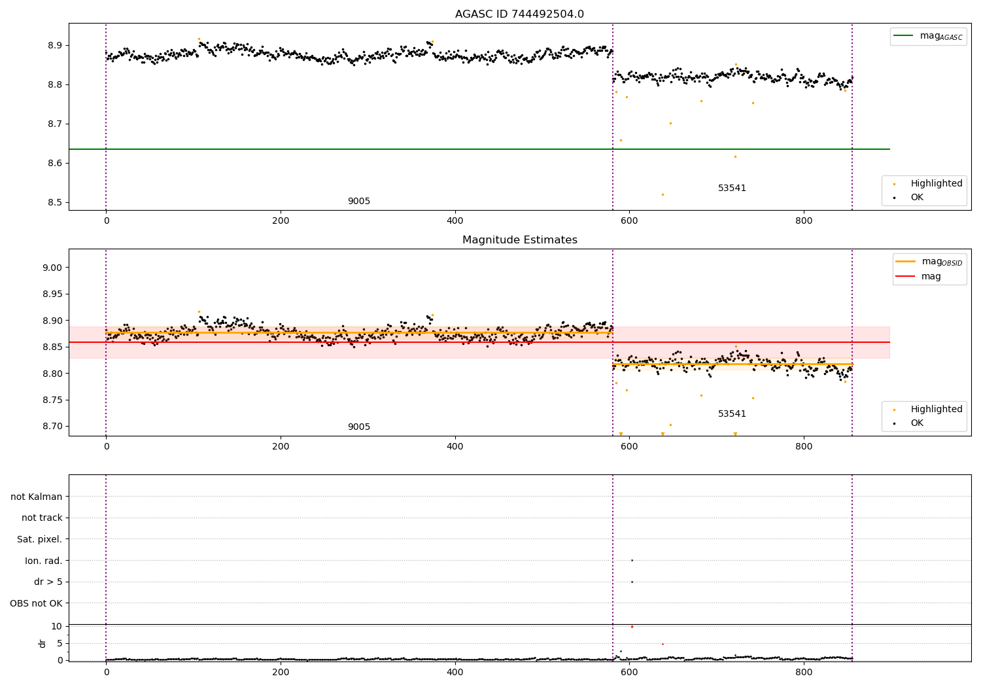Click the 'Magnitude Estimates' plot title
The height and width of the screenshot is (687, 981).
519,240
